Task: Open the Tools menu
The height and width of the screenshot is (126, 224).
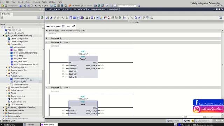Action: (x=44, y=2)
